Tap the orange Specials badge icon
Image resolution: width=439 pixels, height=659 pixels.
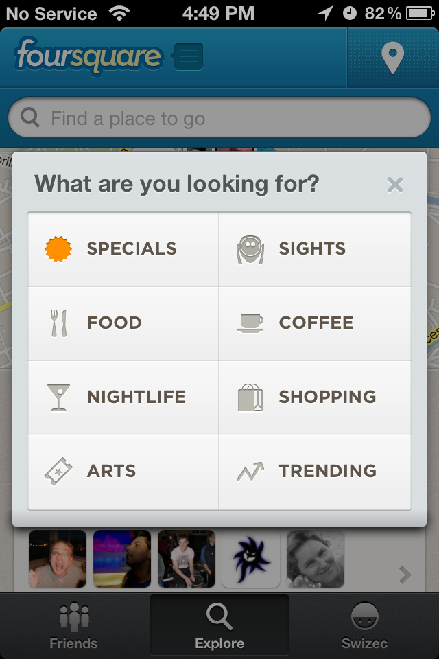pos(58,249)
